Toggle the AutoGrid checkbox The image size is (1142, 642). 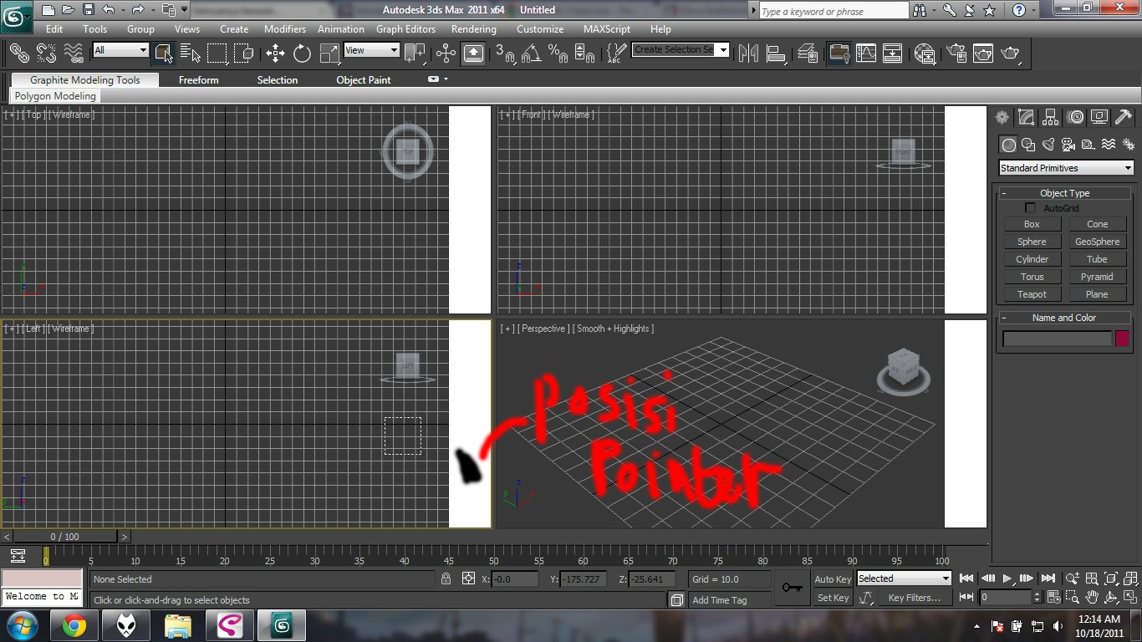click(x=1030, y=208)
